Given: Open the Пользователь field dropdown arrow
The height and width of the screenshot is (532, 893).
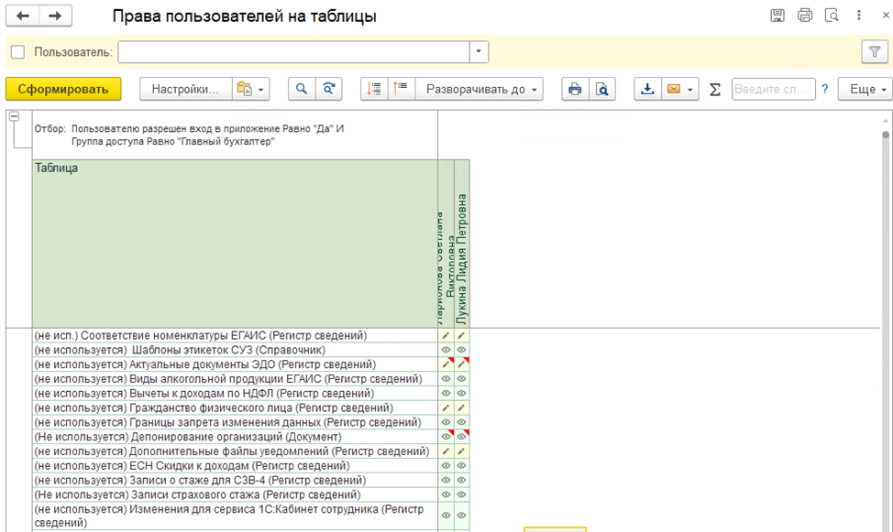Looking at the screenshot, I should pos(479,52).
